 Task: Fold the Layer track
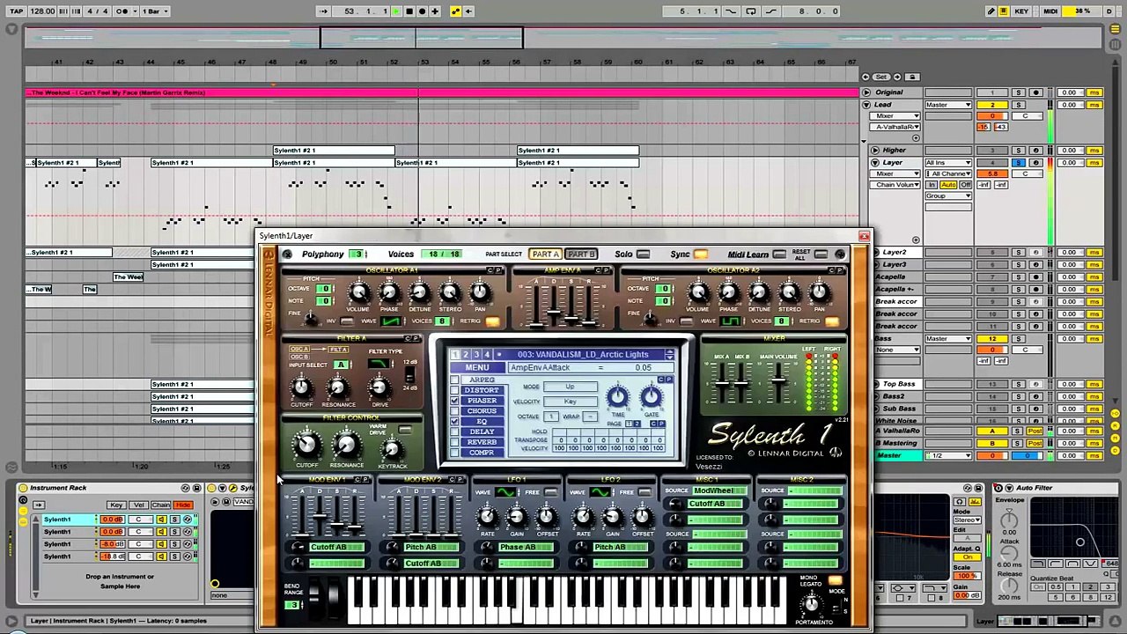(875, 163)
